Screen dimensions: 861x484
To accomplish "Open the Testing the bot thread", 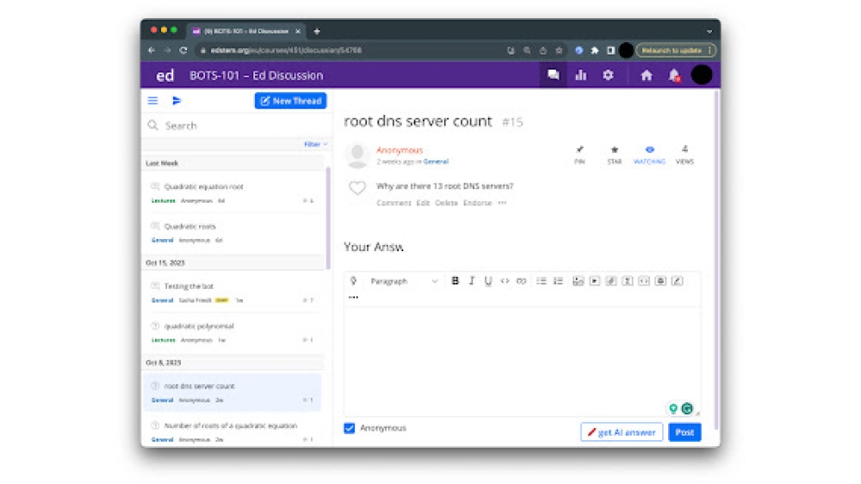I will tap(232, 292).
